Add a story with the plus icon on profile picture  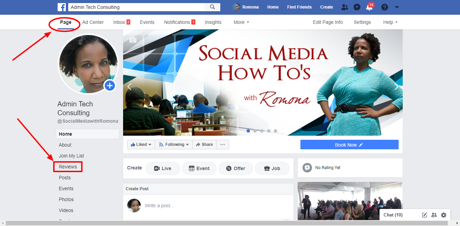click(x=110, y=86)
